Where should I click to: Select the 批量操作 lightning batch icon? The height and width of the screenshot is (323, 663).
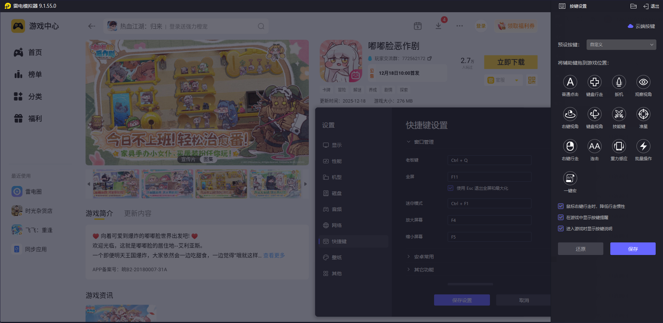(643, 146)
